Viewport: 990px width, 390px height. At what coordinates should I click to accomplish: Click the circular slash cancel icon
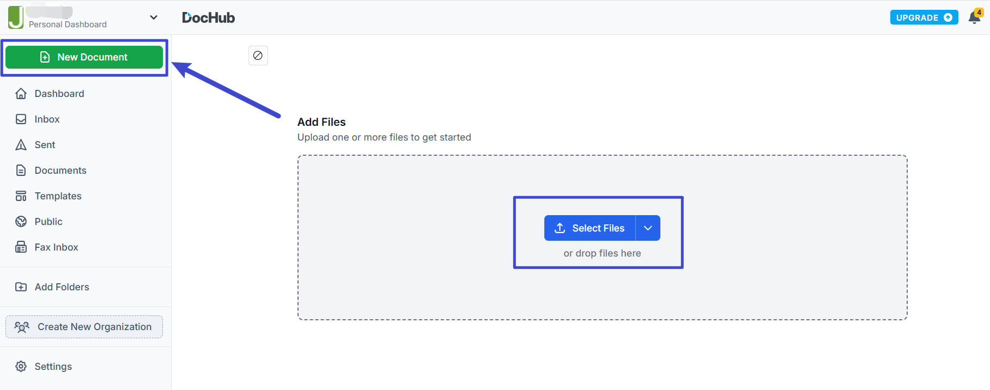(258, 56)
